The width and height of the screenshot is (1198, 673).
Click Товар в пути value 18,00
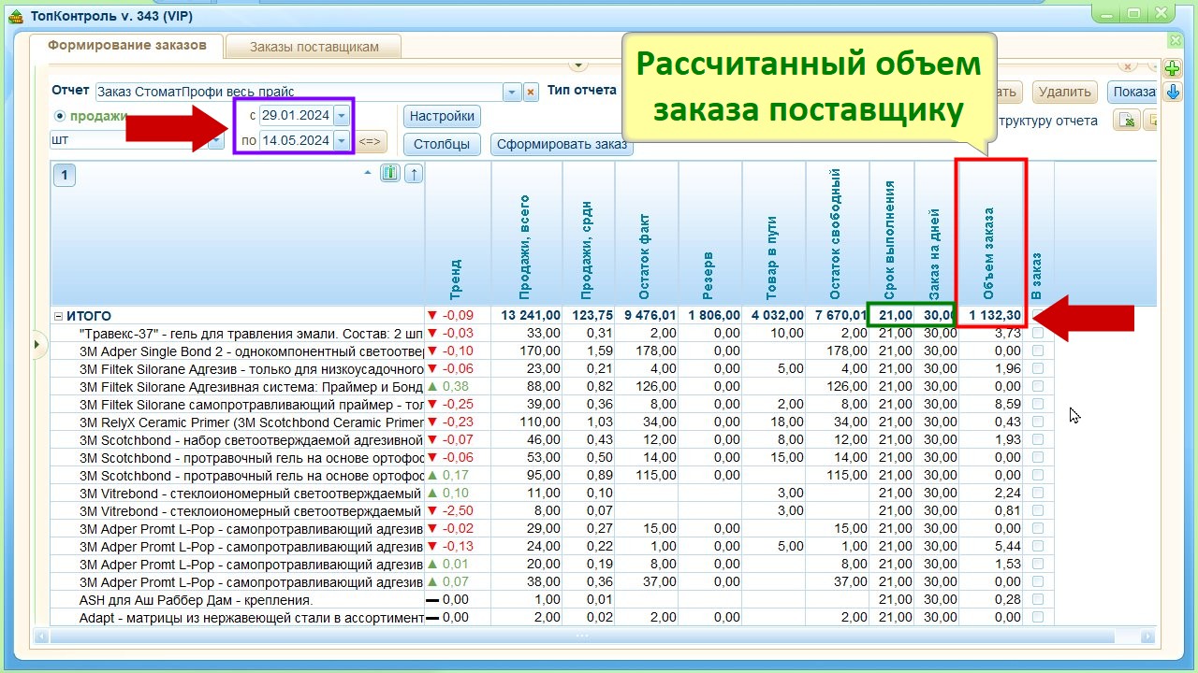pyautogui.click(x=785, y=422)
